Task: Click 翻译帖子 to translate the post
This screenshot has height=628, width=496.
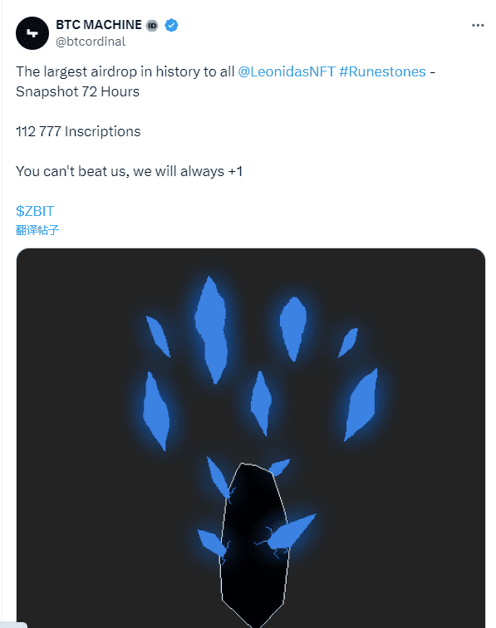Action: coord(37,230)
